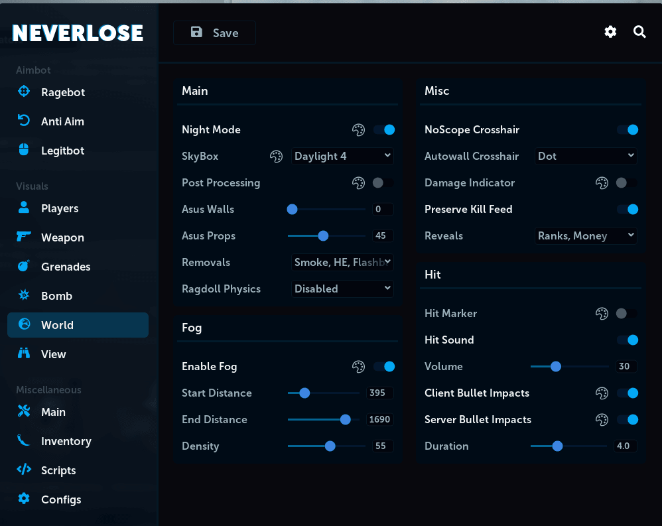The height and width of the screenshot is (526, 662).
Task: Open Night Mode color palette
Action: pyautogui.click(x=358, y=130)
